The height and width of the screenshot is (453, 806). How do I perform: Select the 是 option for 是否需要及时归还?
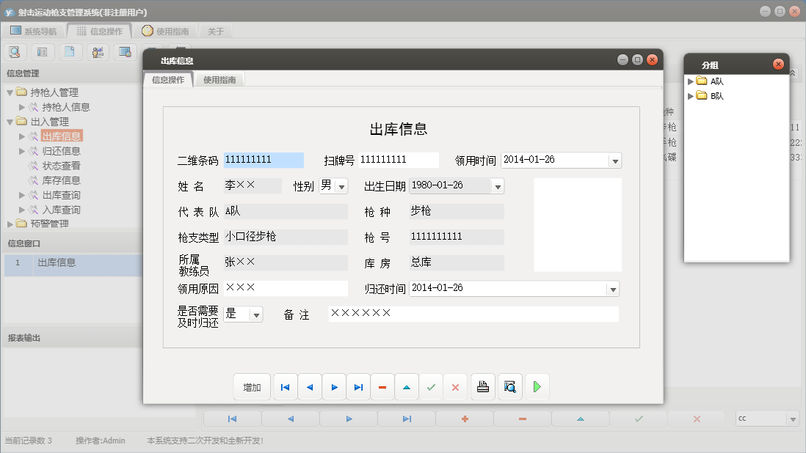[242, 313]
